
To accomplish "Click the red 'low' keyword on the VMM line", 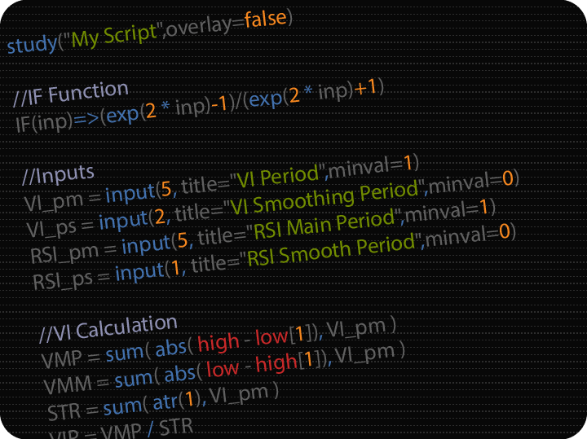I will tap(223, 368).
